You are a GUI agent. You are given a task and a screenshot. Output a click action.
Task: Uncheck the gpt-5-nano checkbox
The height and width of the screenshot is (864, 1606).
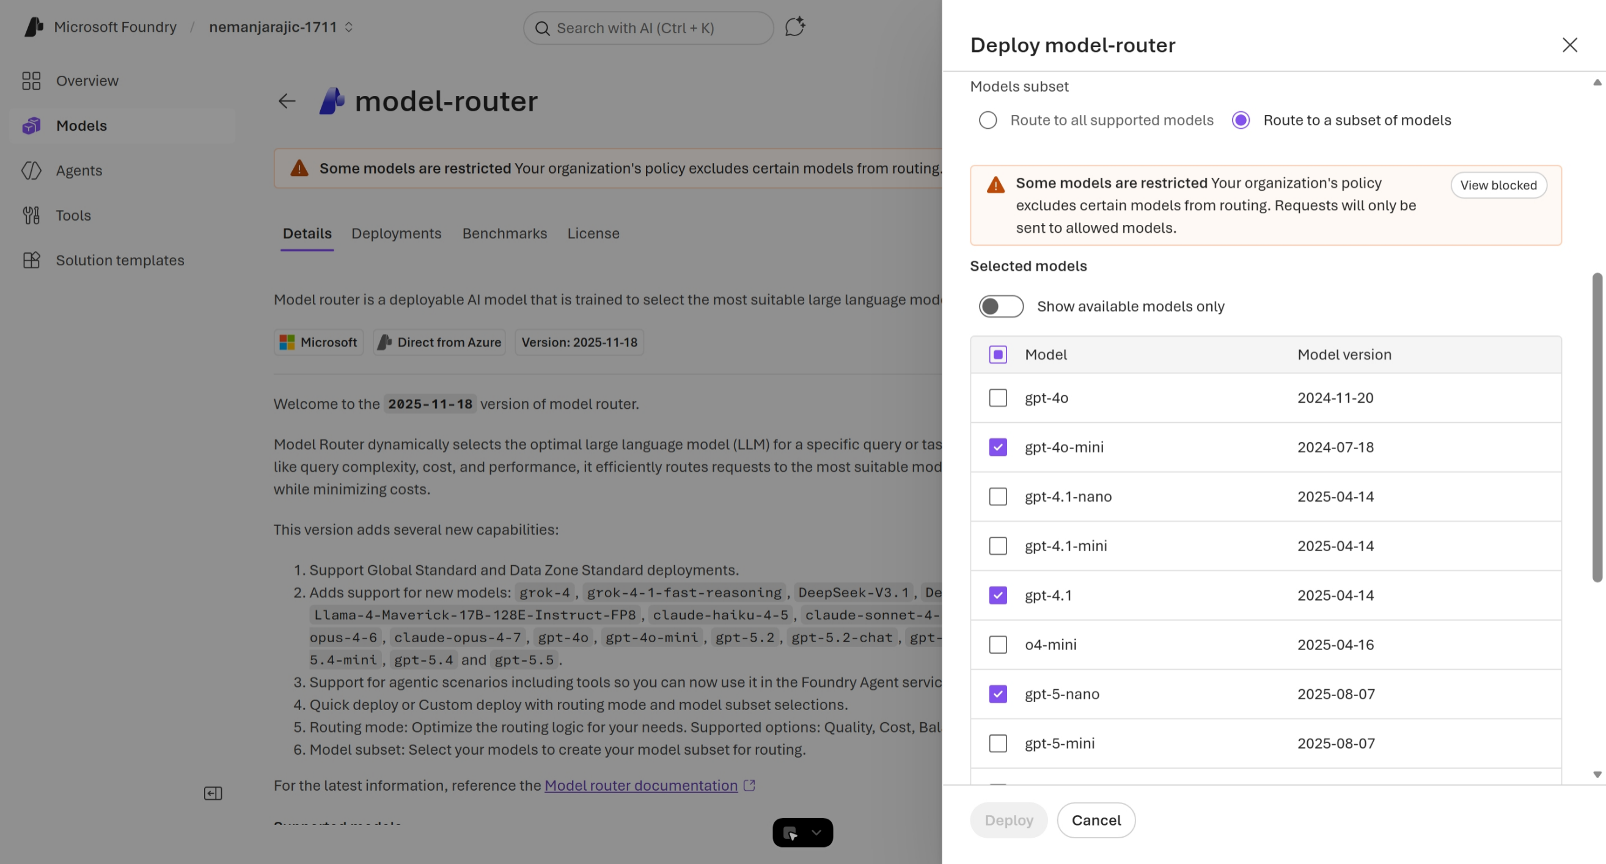coord(998,694)
